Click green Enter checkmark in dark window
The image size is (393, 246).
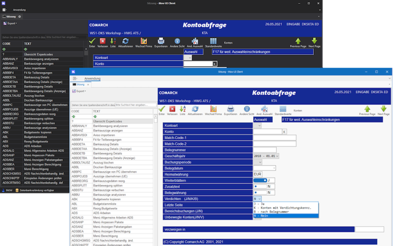(92, 41)
